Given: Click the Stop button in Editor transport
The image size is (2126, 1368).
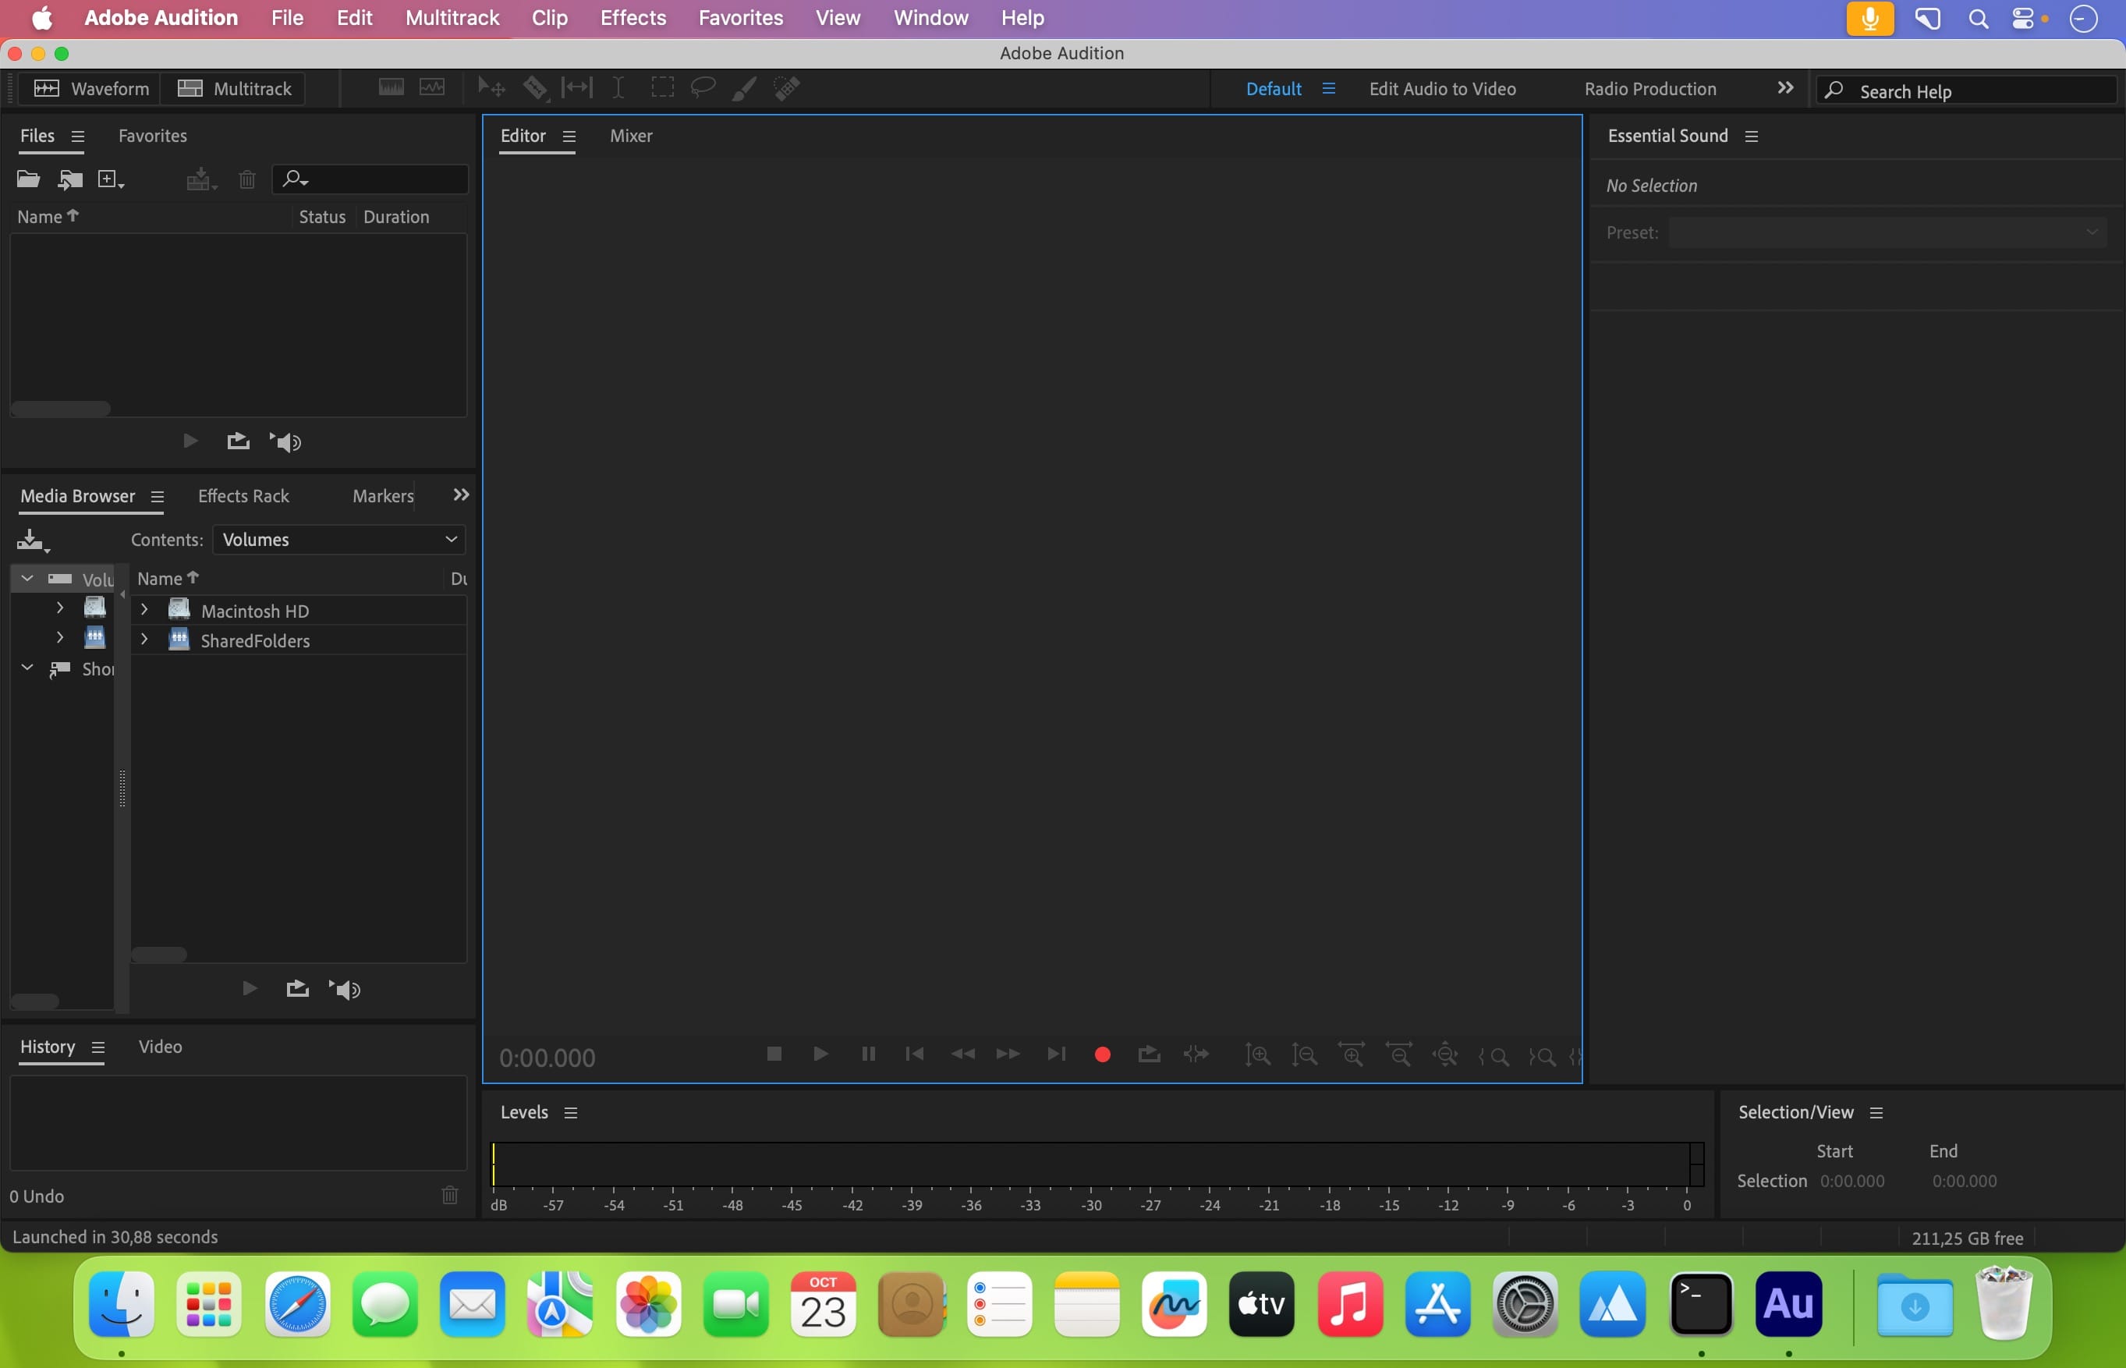Looking at the screenshot, I should tap(774, 1054).
